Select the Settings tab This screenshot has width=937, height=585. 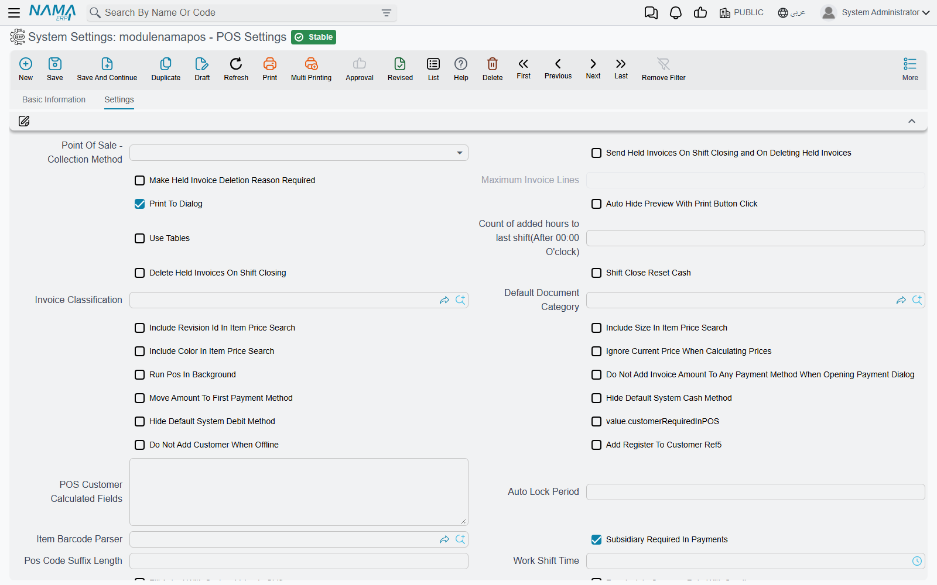click(119, 99)
